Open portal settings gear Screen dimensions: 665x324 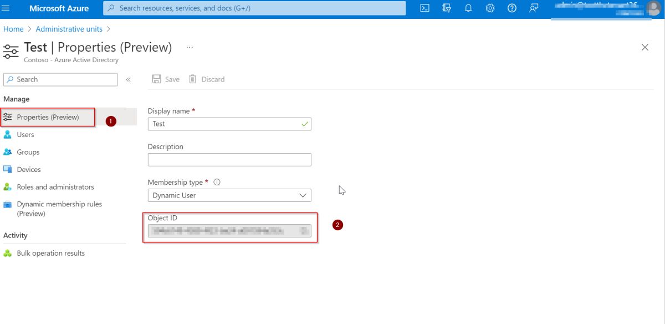490,8
